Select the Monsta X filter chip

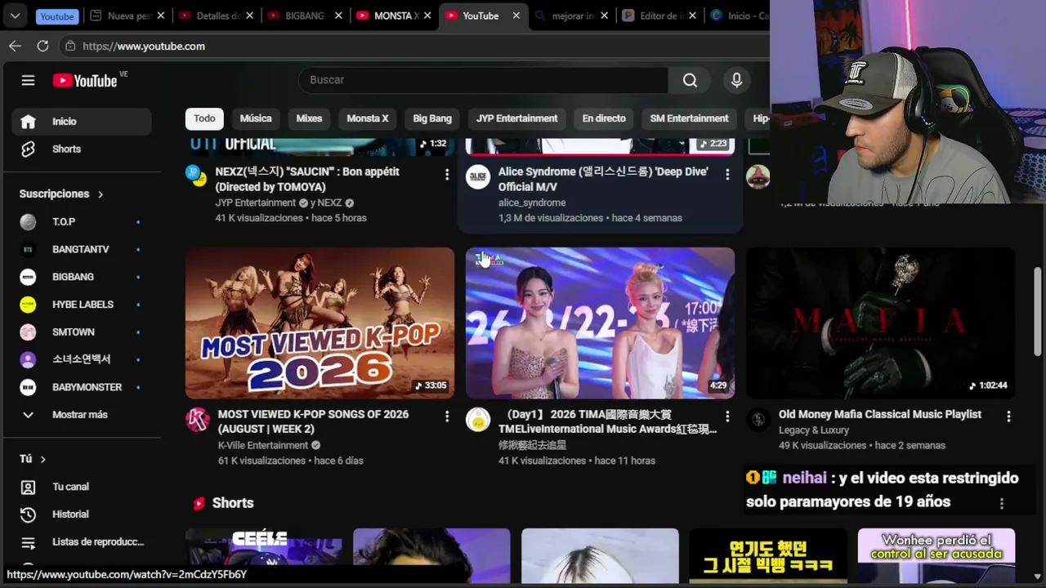pyautogui.click(x=368, y=118)
